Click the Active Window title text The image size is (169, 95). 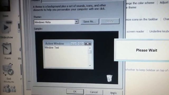[55, 44]
